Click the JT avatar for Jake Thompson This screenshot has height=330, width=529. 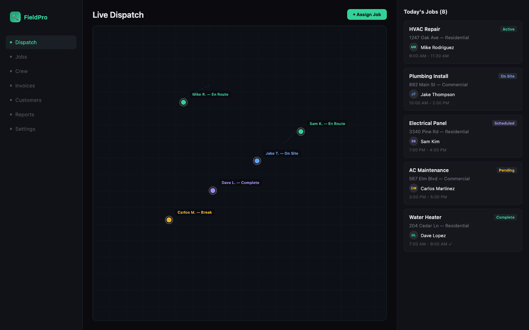click(414, 94)
